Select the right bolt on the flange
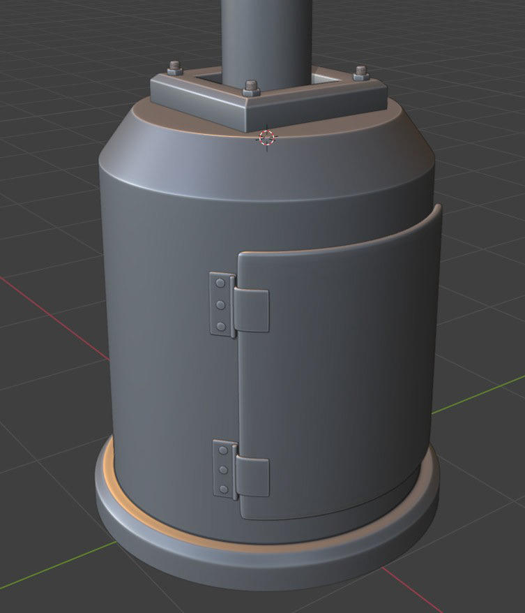The image size is (525, 613). tap(360, 73)
